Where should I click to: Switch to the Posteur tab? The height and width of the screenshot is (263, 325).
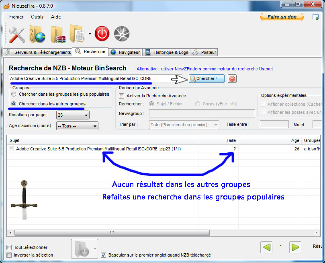click(x=204, y=52)
